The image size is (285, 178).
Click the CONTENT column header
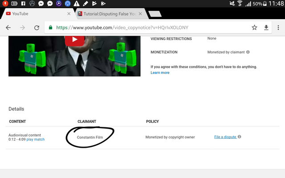(x=17, y=121)
